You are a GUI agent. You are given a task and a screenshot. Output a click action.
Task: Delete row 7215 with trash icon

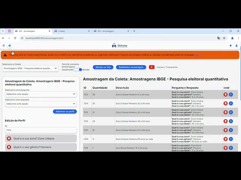[x=226, y=112]
